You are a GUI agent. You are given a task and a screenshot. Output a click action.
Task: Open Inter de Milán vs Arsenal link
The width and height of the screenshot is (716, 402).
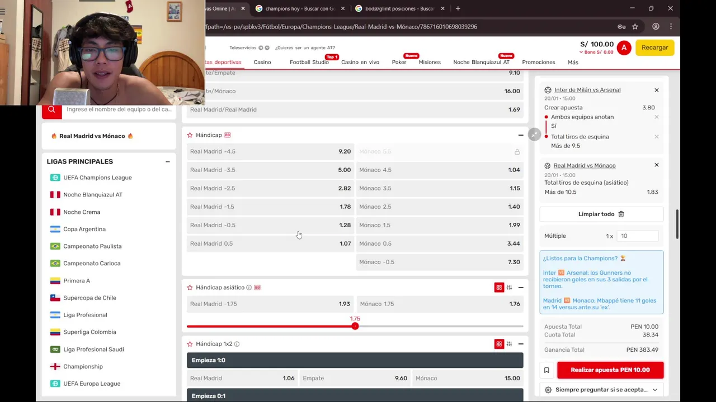tap(587, 90)
